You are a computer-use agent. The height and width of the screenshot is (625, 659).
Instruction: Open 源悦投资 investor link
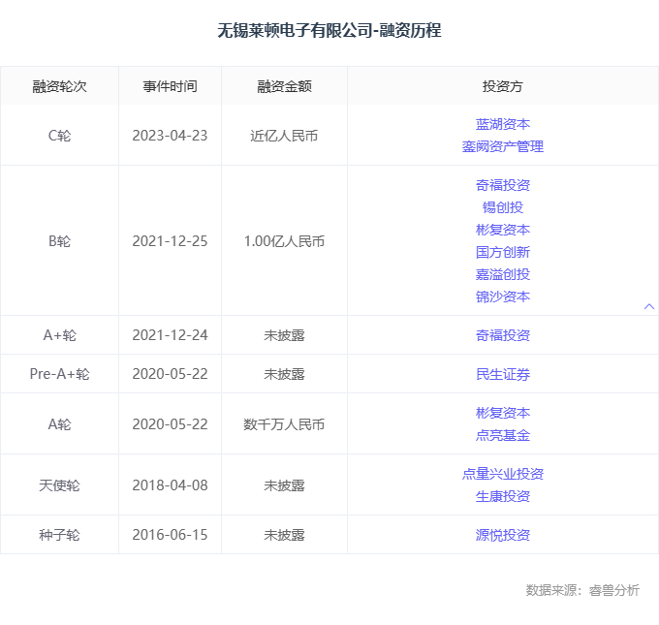tap(503, 535)
